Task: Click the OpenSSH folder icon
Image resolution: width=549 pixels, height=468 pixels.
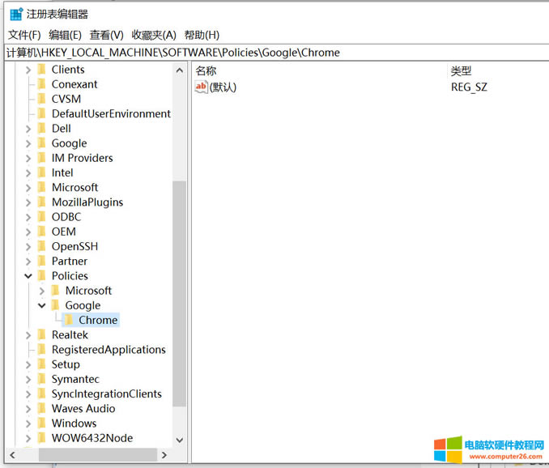Action: (x=42, y=247)
